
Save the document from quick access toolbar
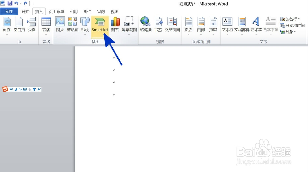click(x=10, y=3)
